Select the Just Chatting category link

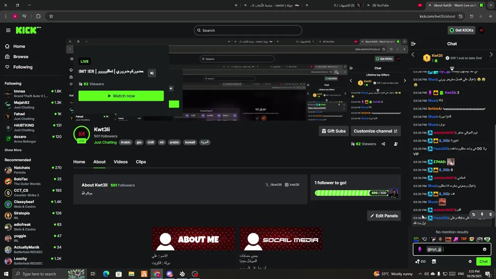105,142
